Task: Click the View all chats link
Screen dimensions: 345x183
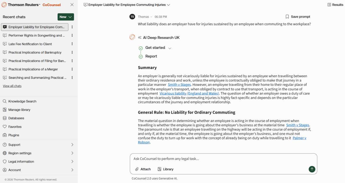Action: point(12,86)
